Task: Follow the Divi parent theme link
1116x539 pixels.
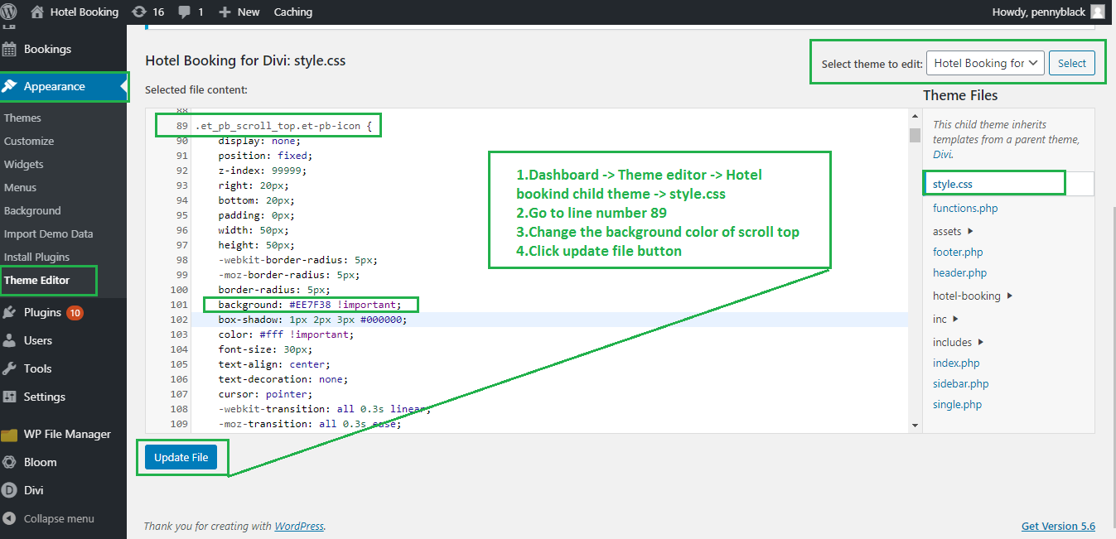Action: point(941,154)
